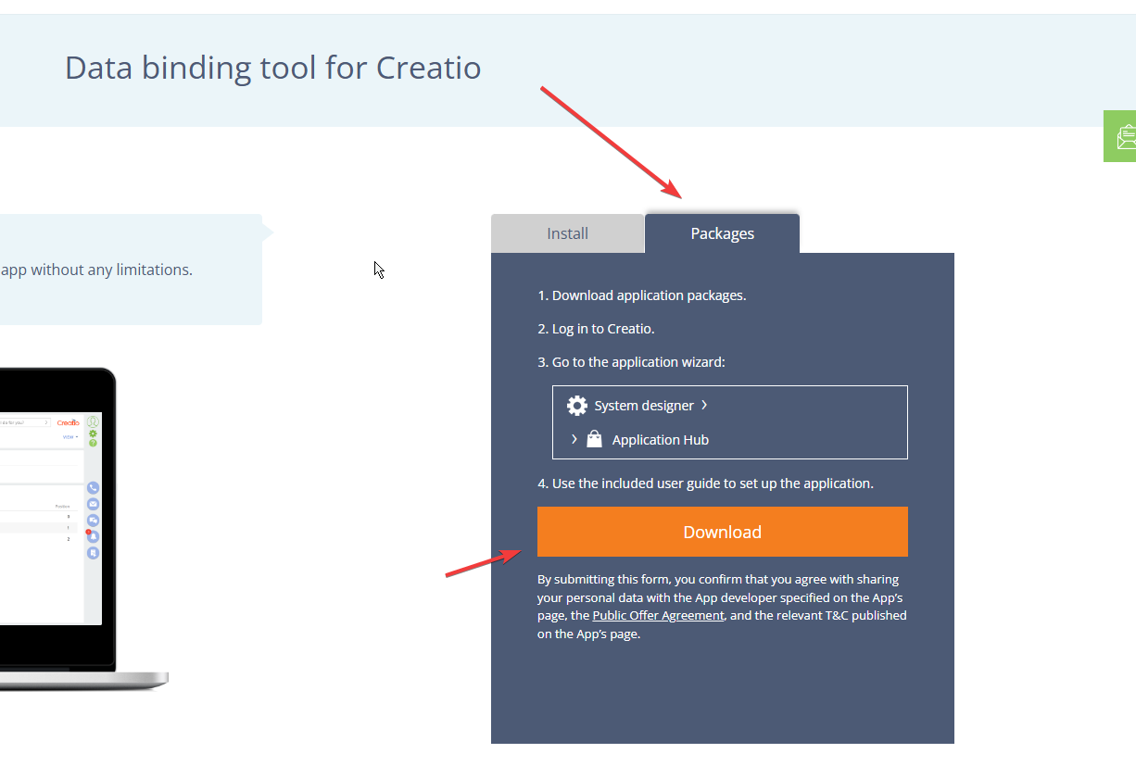Click the search field in laptop preview
Image resolution: width=1136 pixels, height=766 pixels.
tap(25, 422)
